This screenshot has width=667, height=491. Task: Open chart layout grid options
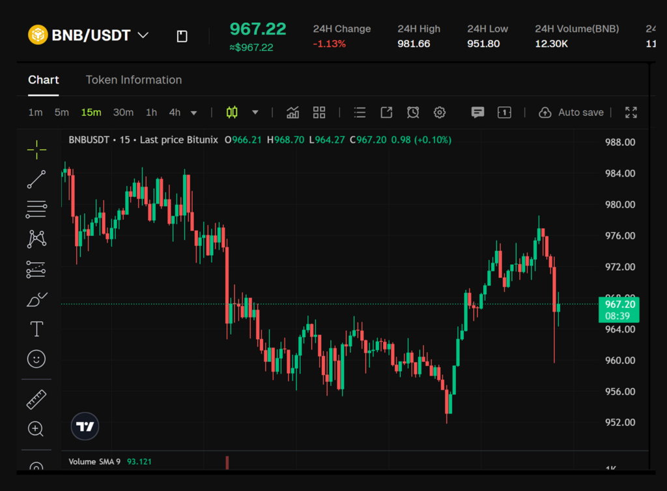(319, 112)
